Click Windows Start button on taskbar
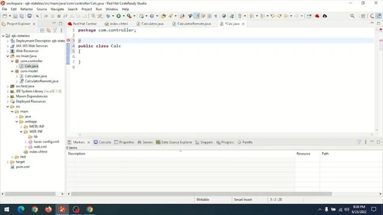 (7, 210)
